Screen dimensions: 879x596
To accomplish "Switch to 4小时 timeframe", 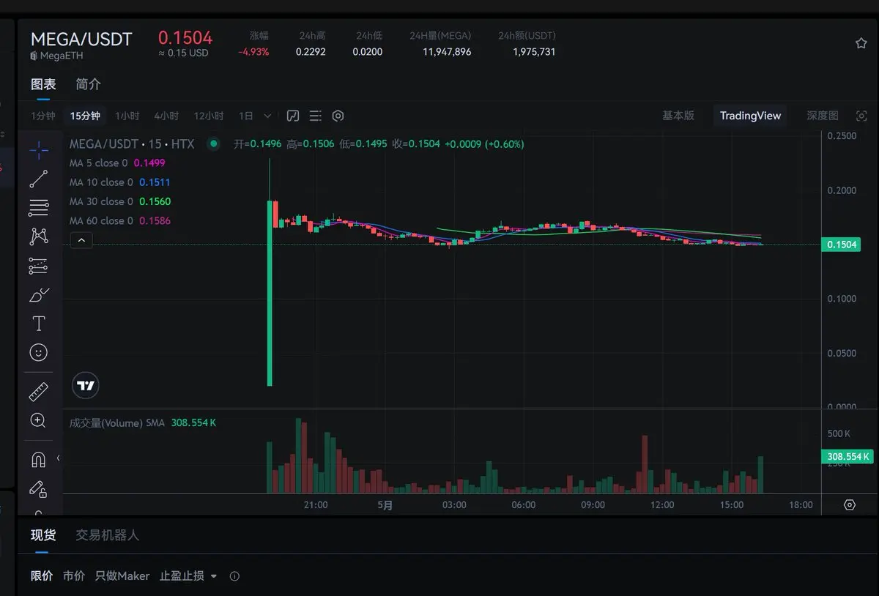I will (x=166, y=116).
